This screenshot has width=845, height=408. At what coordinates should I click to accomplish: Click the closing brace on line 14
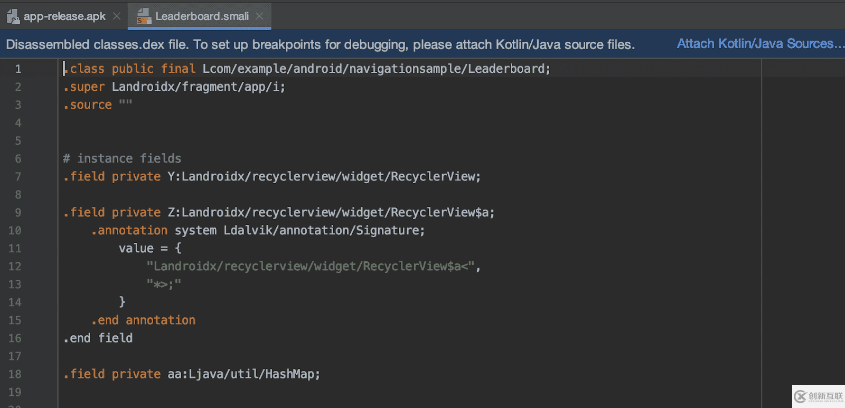[x=122, y=302]
